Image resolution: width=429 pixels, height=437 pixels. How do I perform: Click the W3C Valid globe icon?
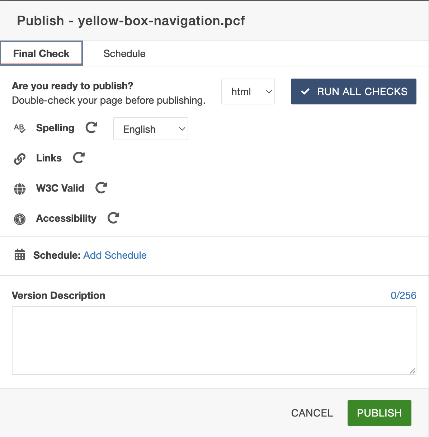pos(20,189)
